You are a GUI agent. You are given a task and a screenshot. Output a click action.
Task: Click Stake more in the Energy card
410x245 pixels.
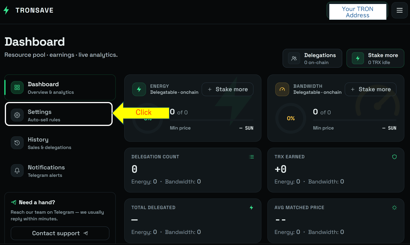click(228, 89)
